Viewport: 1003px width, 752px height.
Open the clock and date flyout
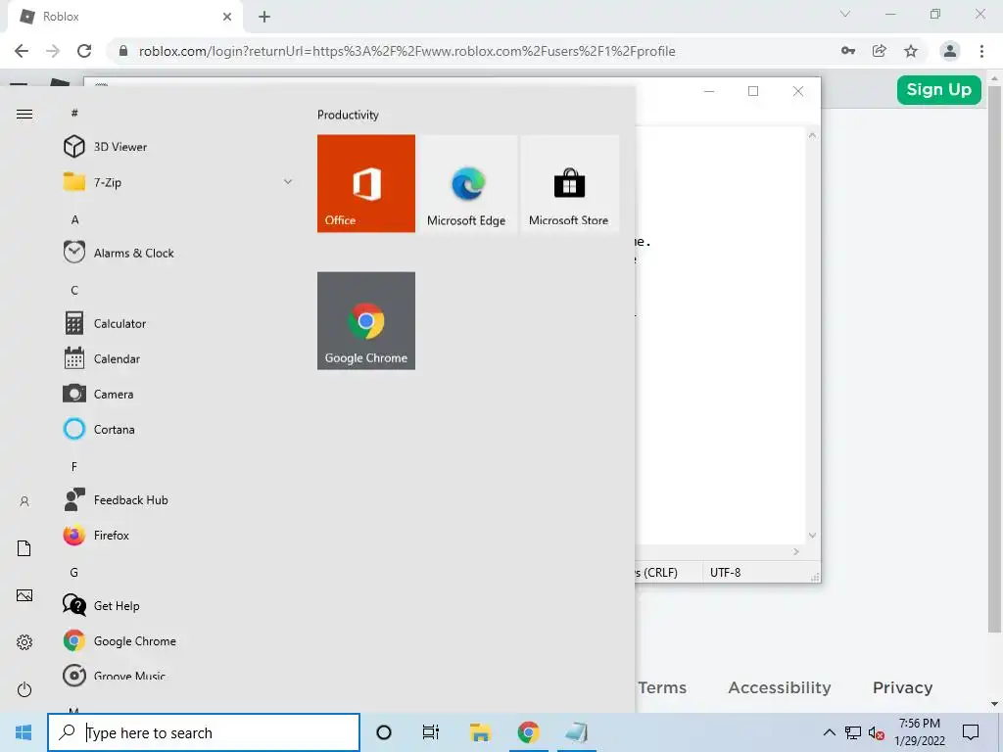(x=920, y=732)
